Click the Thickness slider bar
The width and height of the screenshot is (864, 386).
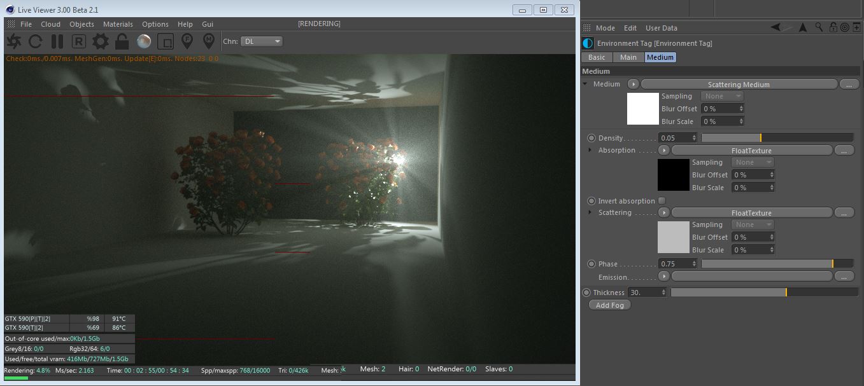click(x=764, y=293)
